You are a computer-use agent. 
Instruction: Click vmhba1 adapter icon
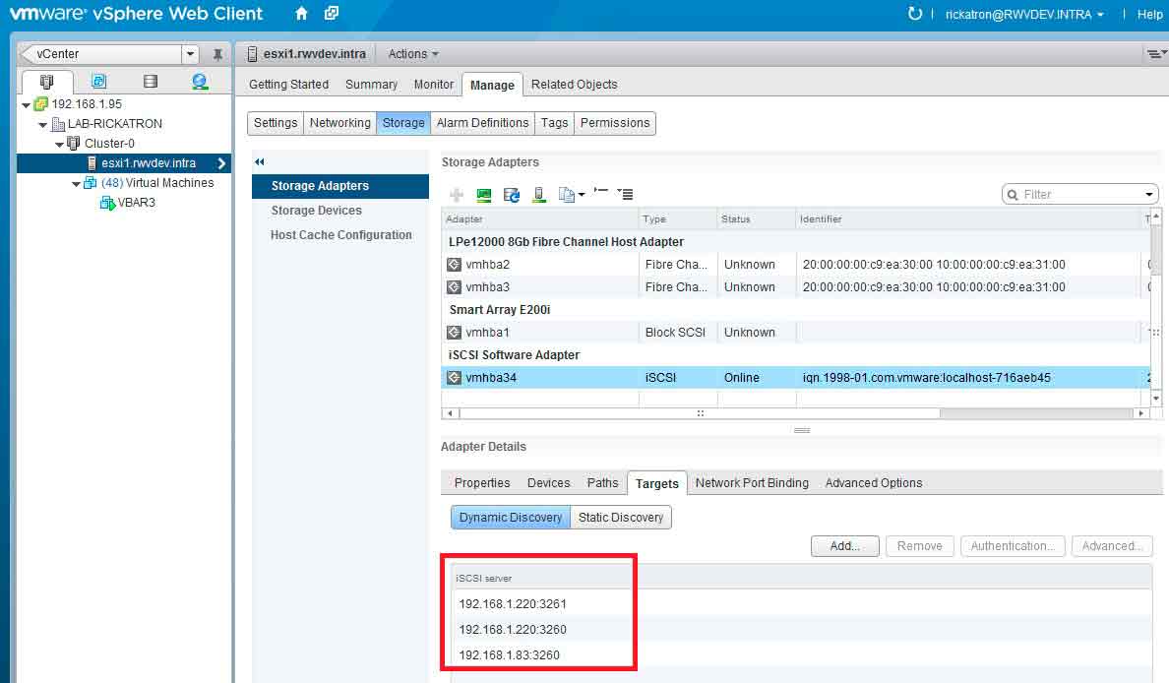[x=454, y=333]
